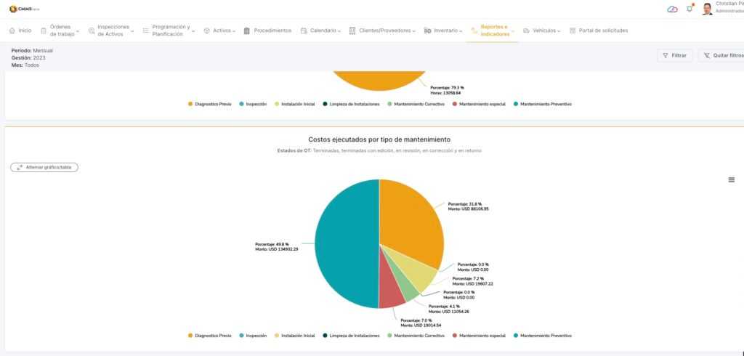The width and height of the screenshot is (744, 356).
Task: Click the user profile avatar photo
Action: click(x=707, y=9)
